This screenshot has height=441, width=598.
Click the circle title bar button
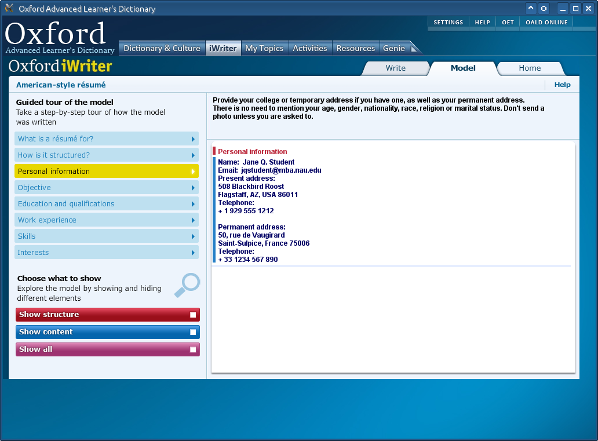tap(544, 8)
